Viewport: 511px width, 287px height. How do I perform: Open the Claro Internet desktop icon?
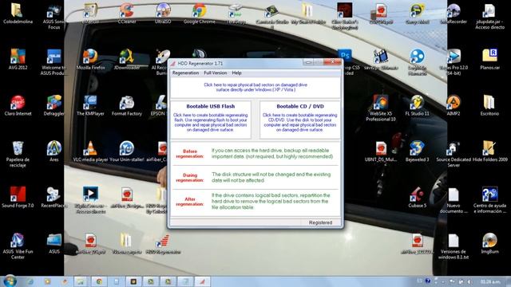(18, 105)
